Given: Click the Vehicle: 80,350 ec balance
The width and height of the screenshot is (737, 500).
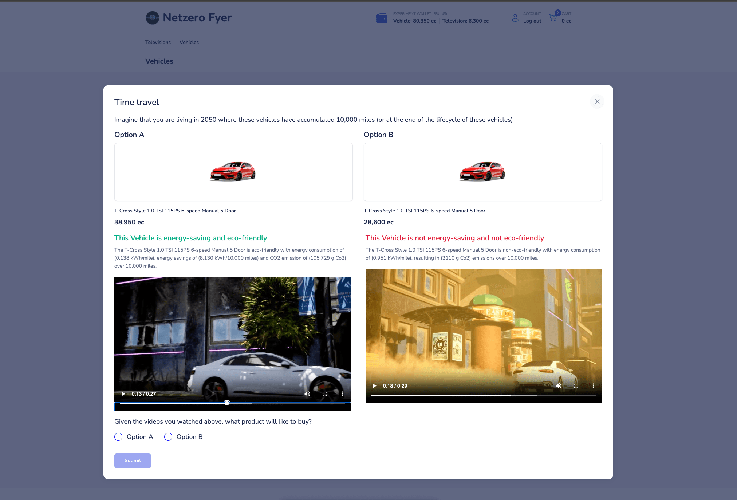Looking at the screenshot, I should click(415, 21).
